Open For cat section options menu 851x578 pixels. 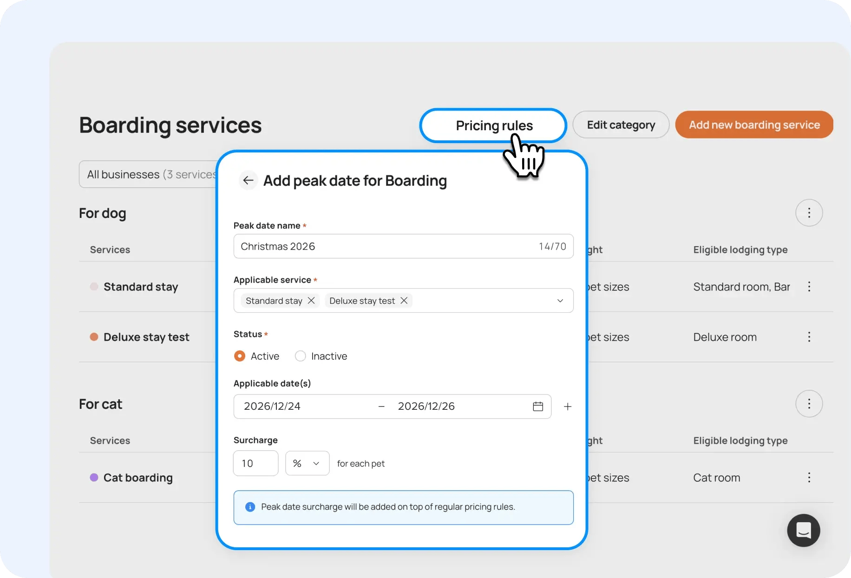tap(809, 404)
